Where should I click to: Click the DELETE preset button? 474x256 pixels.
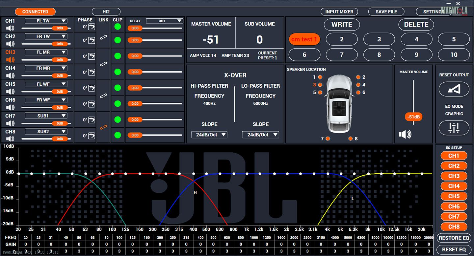[x=416, y=25]
